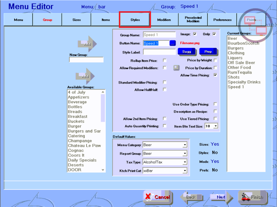Click the Available Groups scroll up arrow
Image resolution: width=277 pixels, height=207 pixels.
coord(103,92)
